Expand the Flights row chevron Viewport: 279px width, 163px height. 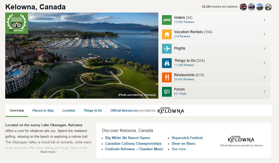point(265,49)
